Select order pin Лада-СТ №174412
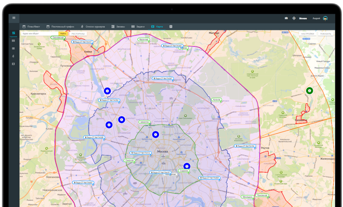This screenshot has height=207, width=343. point(141,153)
